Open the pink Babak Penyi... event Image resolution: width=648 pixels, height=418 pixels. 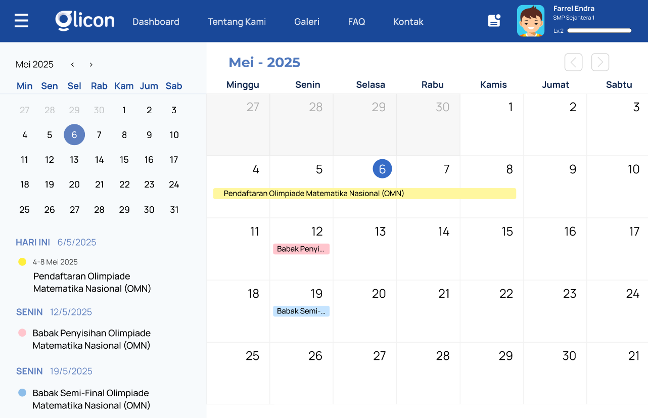[x=301, y=249]
